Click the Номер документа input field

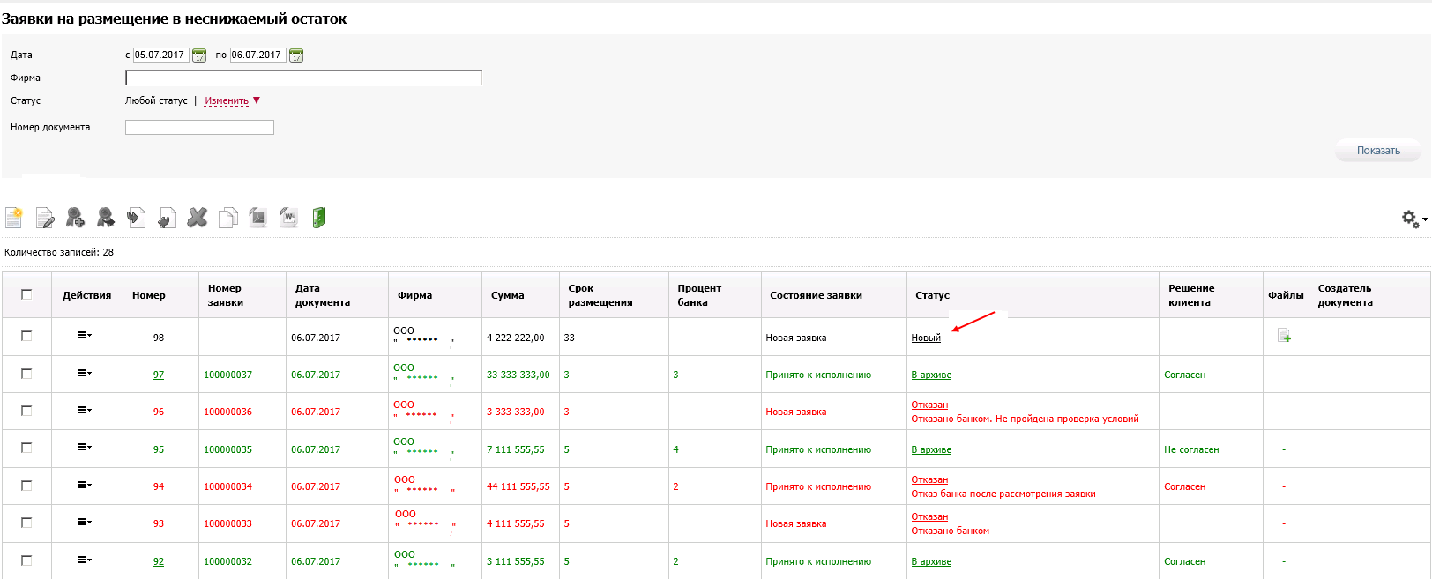tap(199, 127)
